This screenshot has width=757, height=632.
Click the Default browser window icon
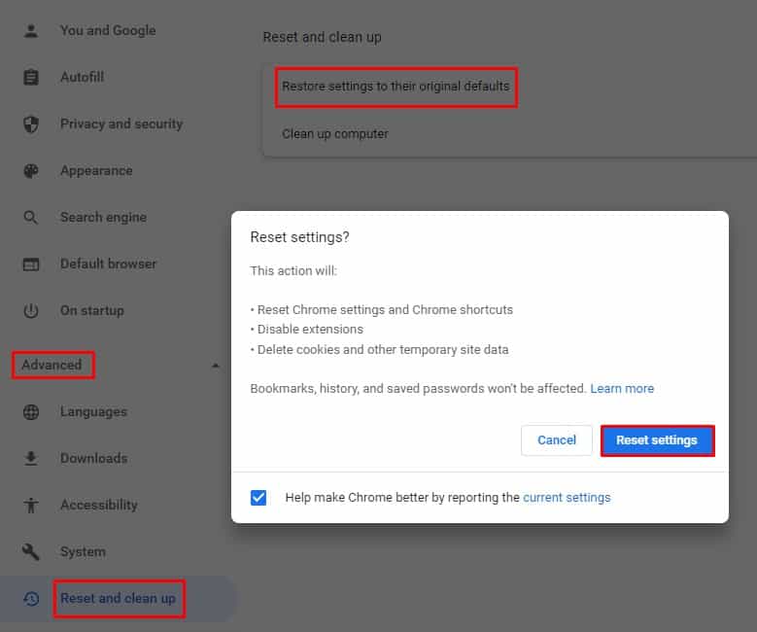[31, 264]
